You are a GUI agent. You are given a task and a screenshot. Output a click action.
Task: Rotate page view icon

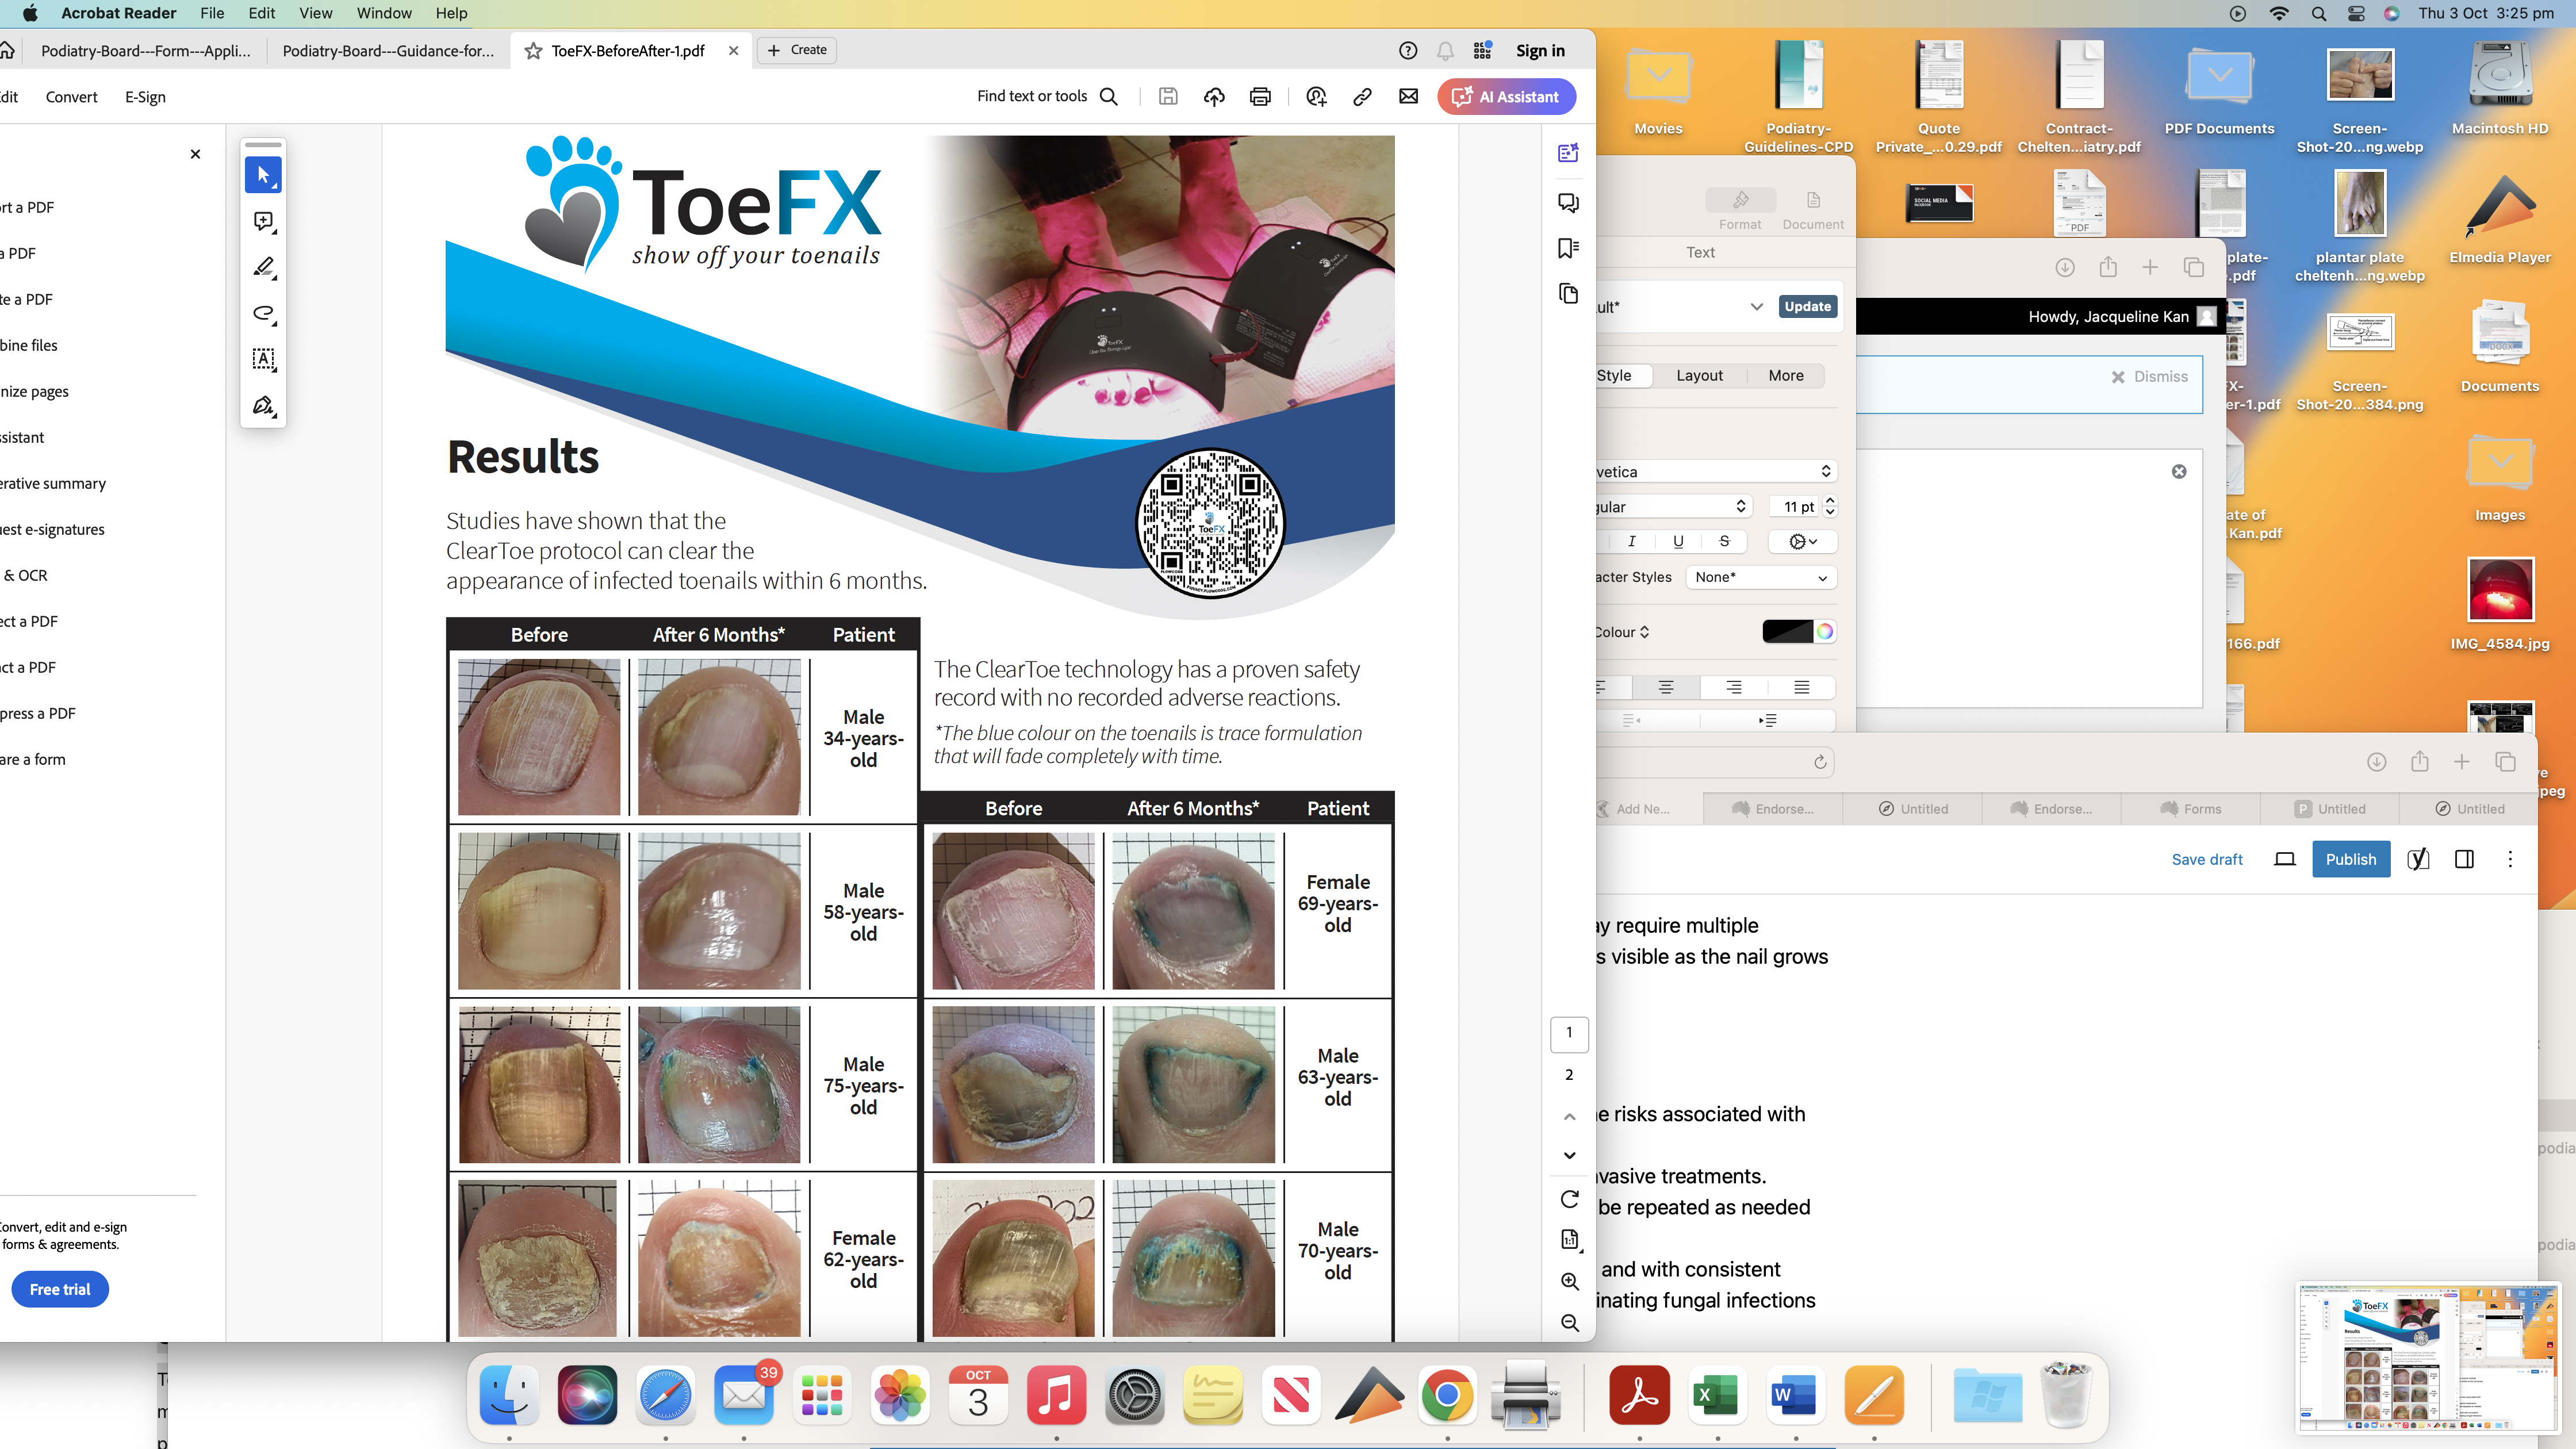[x=1569, y=1199]
